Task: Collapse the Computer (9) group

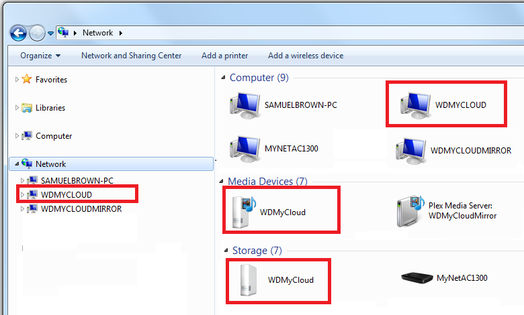Action: tap(223, 78)
